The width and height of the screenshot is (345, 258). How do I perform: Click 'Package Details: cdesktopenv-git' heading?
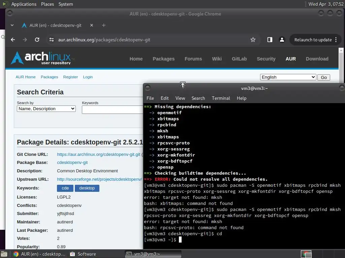click(80, 142)
